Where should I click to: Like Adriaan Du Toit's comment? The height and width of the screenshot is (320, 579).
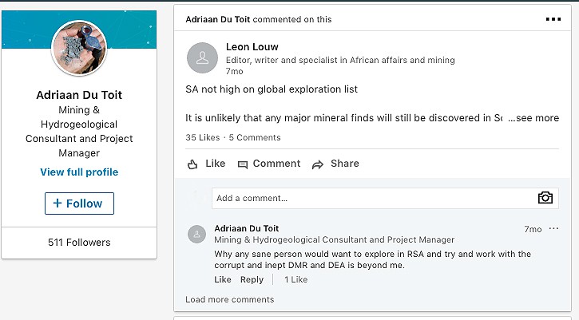(223, 280)
